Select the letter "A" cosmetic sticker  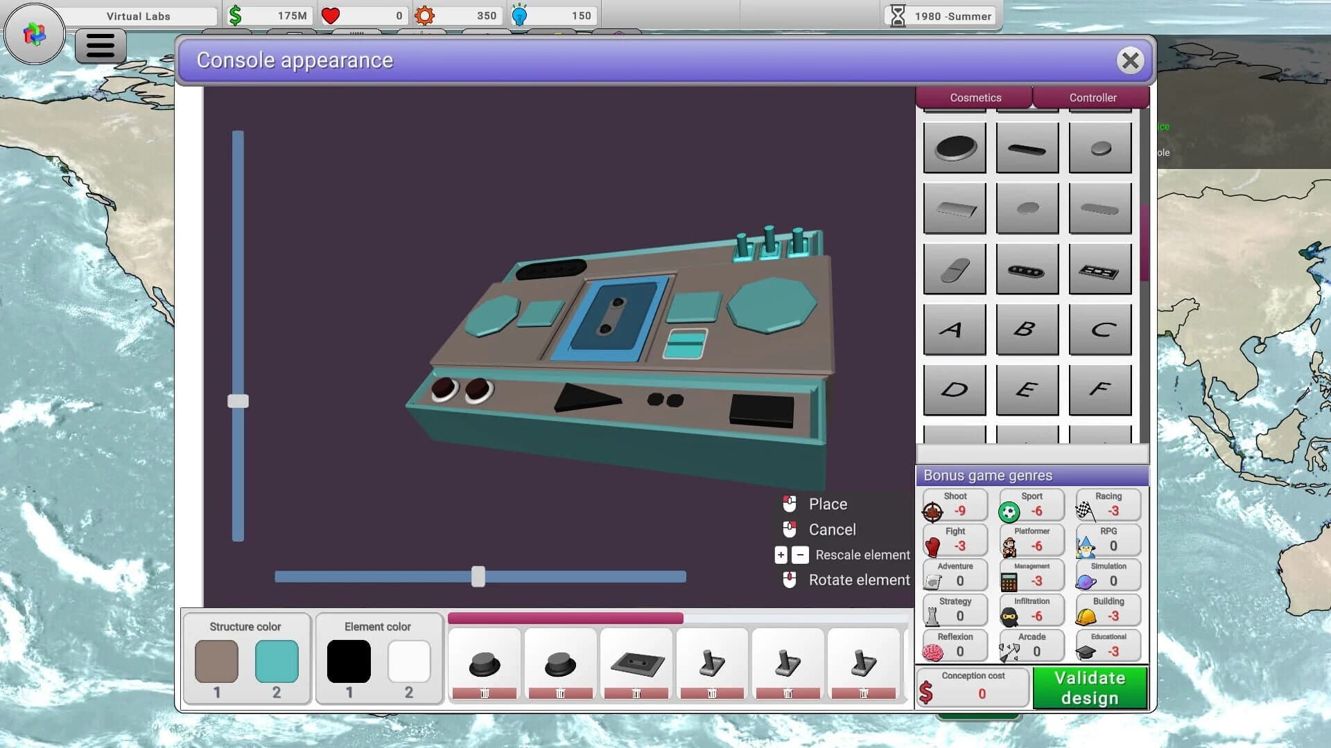tap(954, 329)
